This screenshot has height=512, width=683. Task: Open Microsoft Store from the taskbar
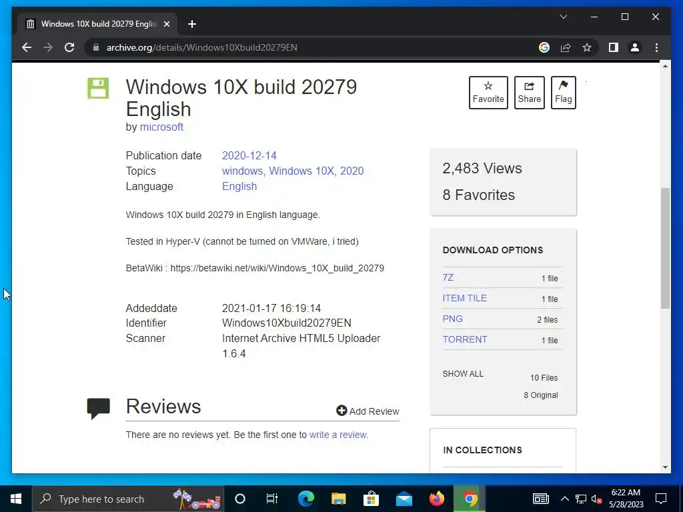click(371, 499)
